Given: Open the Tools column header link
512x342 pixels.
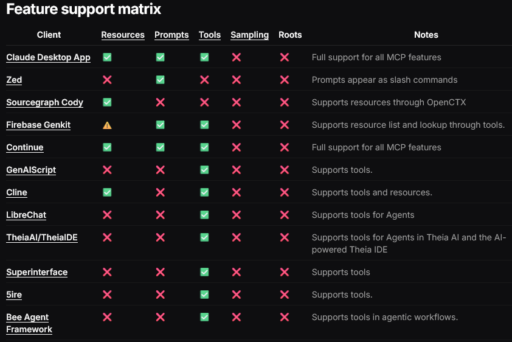Looking at the screenshot, I should click(210, 35).
